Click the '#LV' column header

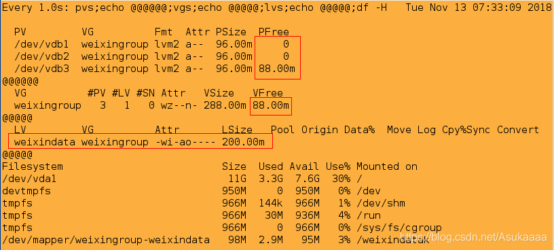click(121, 93)
